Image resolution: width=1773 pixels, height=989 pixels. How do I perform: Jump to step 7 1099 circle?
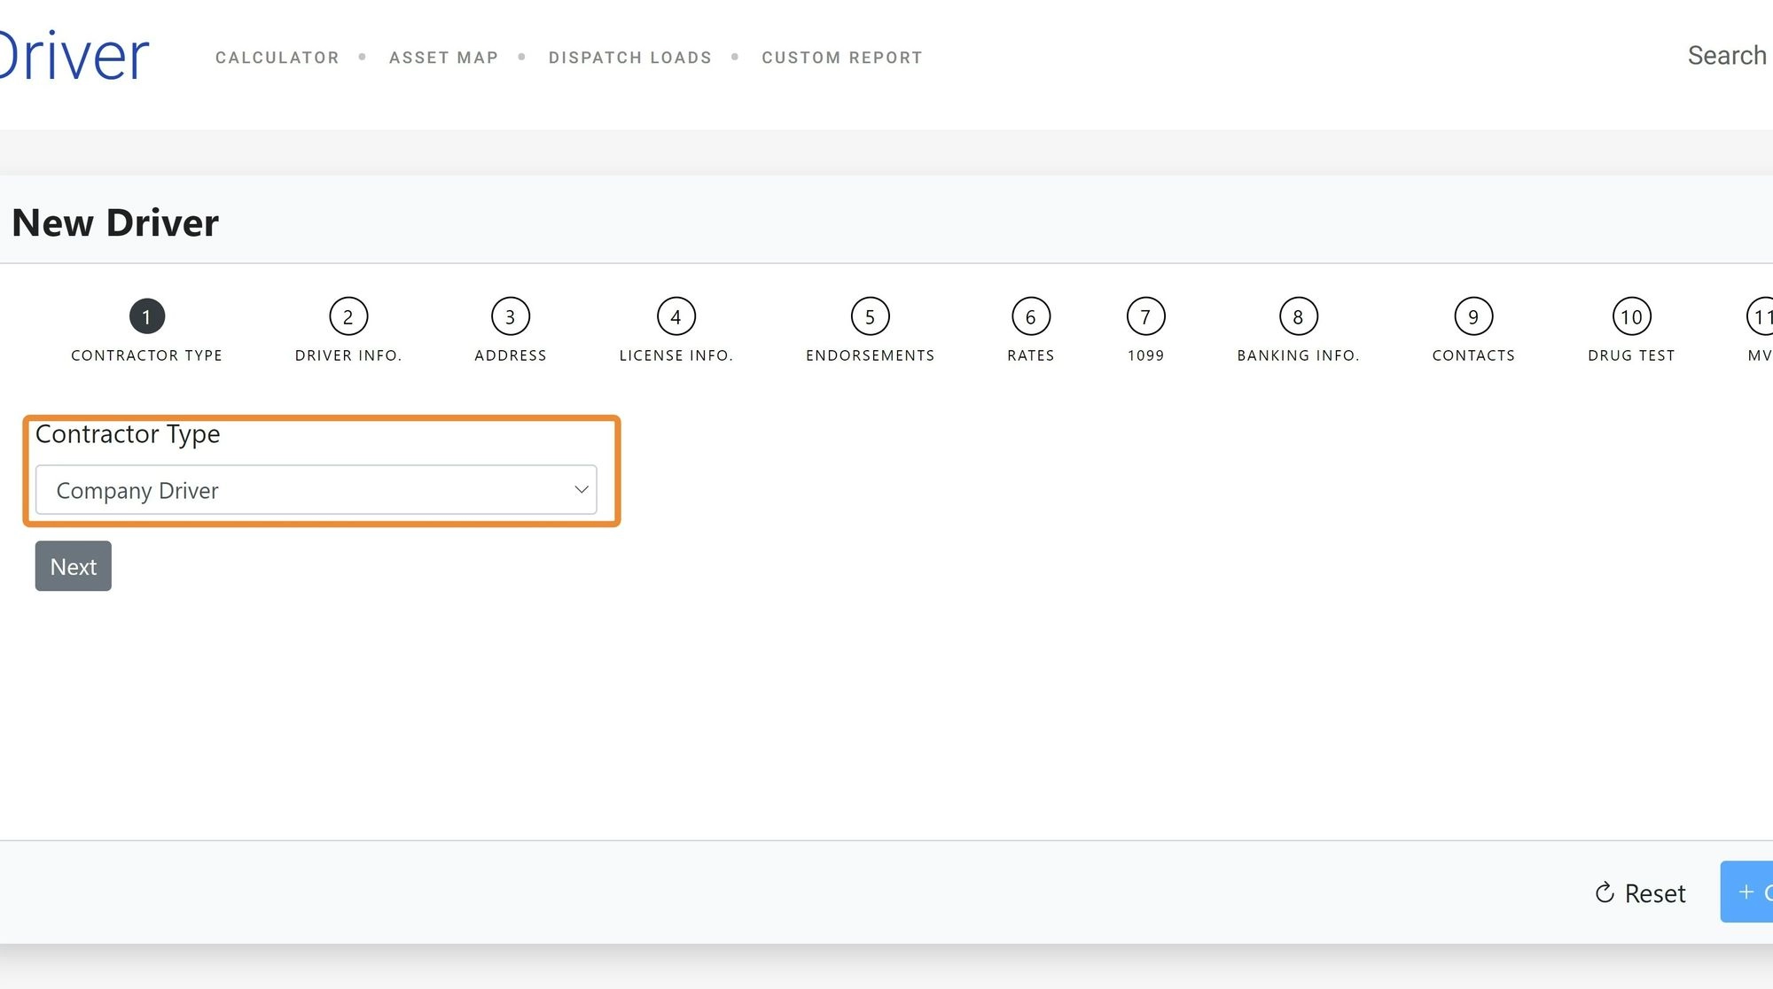[1146, 316]
